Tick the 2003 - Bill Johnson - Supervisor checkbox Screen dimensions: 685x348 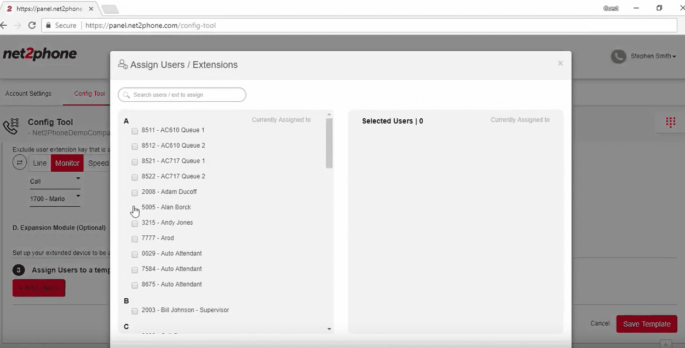click(135, 311)
